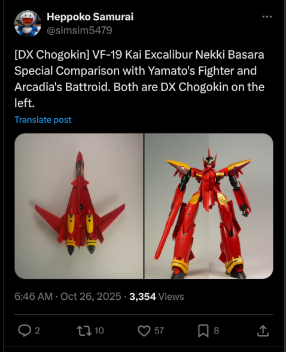
Task: Repost using the retweet arrows icon
Action: point(84,330)
